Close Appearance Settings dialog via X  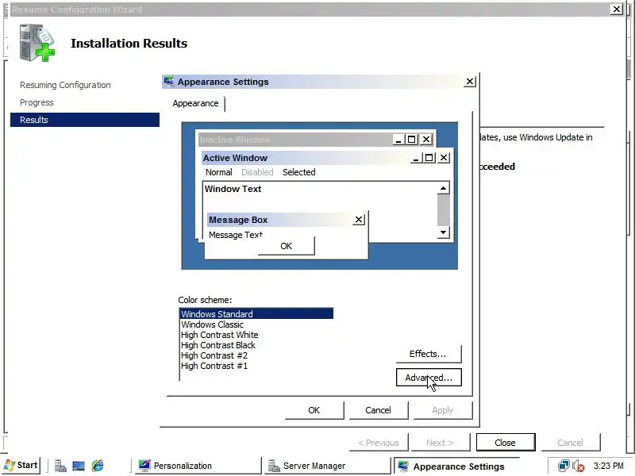(470, 82)
